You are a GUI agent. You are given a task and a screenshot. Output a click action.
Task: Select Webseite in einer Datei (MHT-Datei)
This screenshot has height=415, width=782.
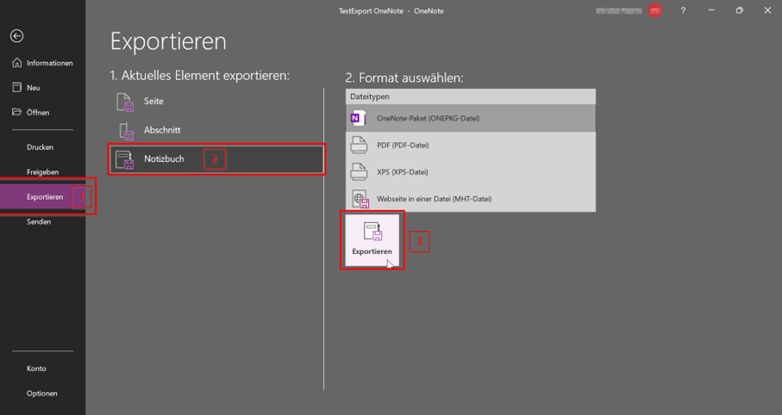(471, 199)
